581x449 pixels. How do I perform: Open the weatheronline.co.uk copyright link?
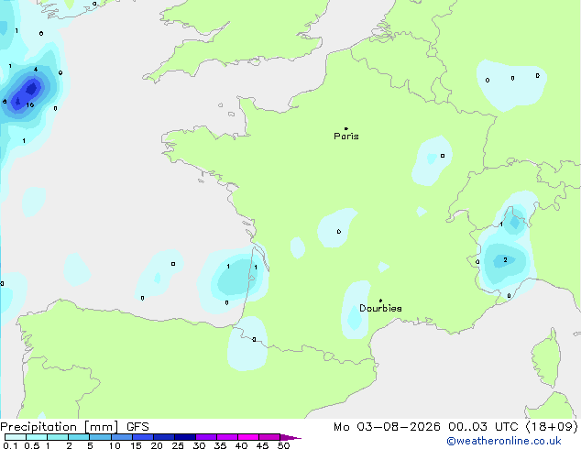point(504,441)
